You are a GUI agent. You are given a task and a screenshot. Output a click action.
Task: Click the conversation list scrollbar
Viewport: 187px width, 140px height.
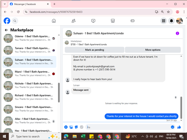(59, 93)
